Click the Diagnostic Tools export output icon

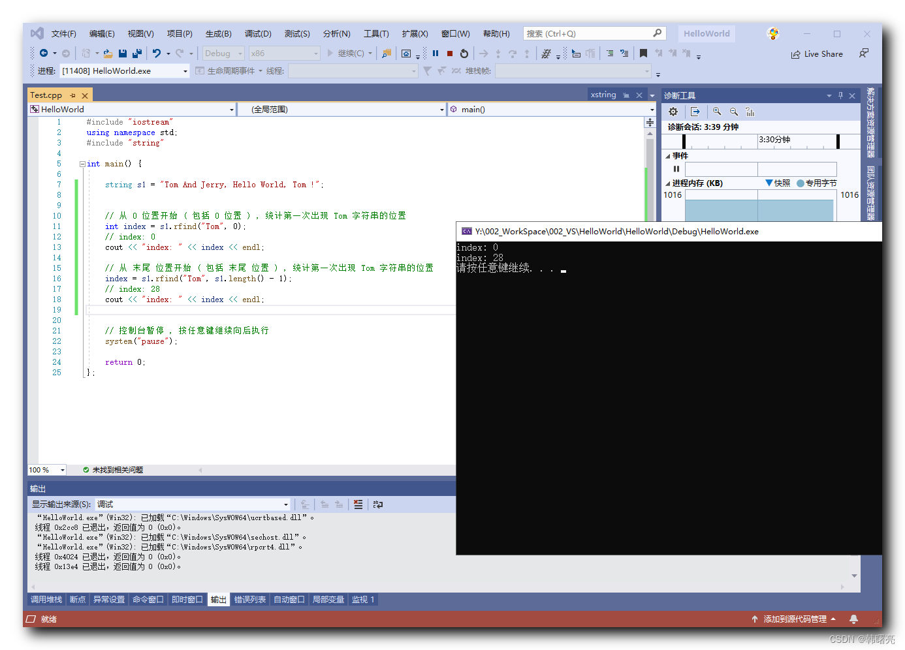[x=695, y=112]
